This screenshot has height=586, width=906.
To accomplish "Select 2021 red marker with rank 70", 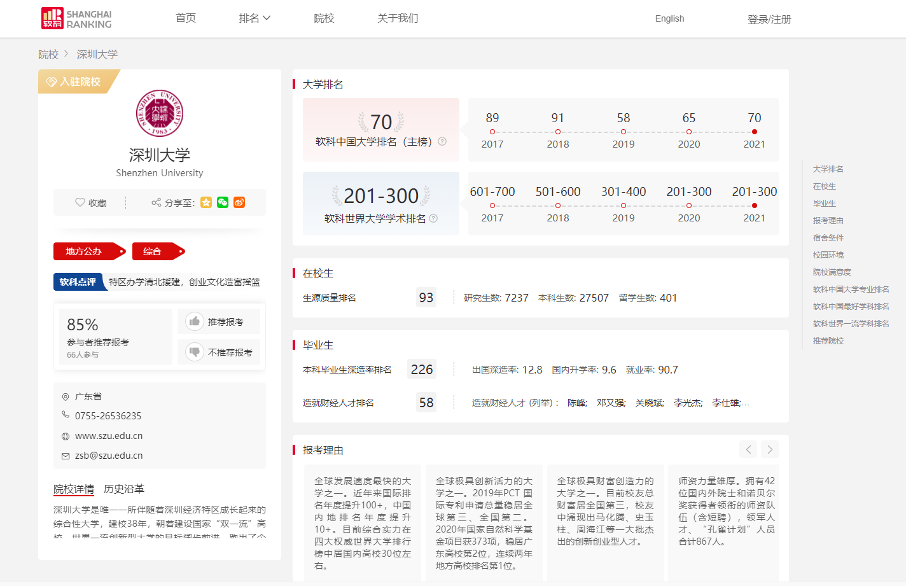I will 755,132.
